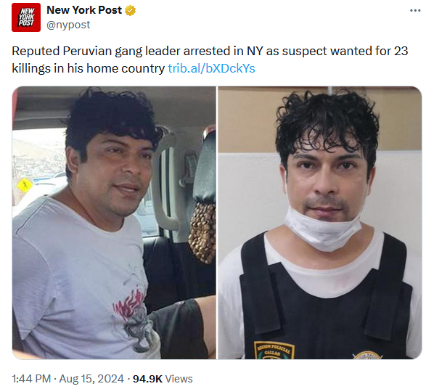Open the @nypost handle
This screenshot has height=389, width=434.
click(x=68, y=25)
